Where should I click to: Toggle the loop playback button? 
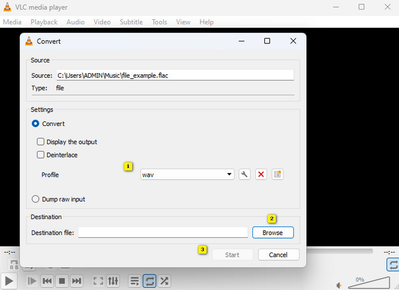point(149,281)
